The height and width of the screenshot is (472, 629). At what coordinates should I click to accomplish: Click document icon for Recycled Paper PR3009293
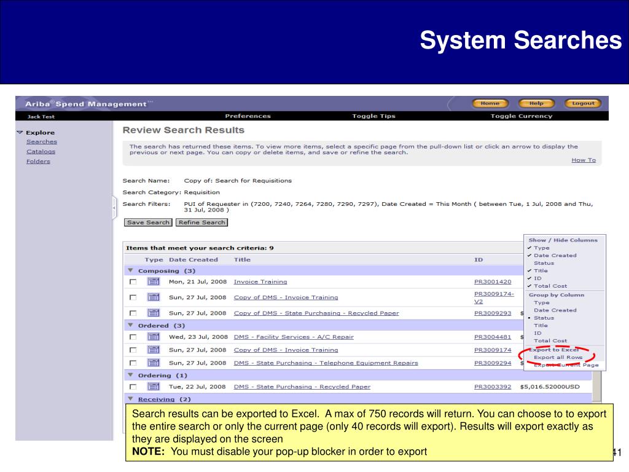tap(153, 313)
